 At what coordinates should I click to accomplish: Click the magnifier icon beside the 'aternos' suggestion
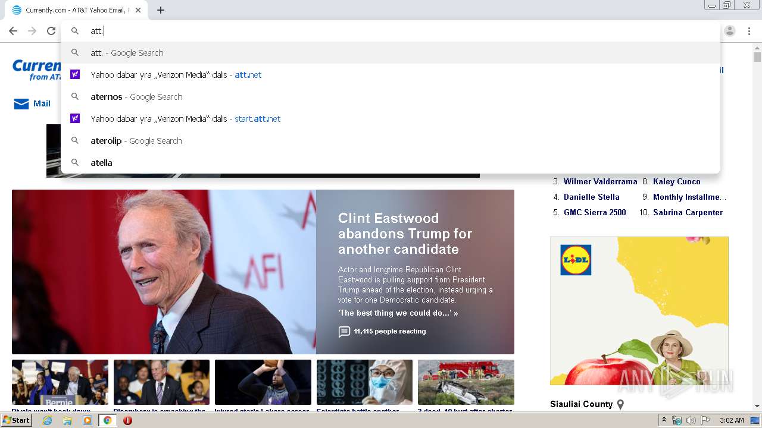point(75,96)
